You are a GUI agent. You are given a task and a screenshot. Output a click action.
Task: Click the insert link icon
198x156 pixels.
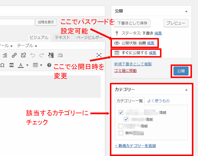(x=14, y=55)
